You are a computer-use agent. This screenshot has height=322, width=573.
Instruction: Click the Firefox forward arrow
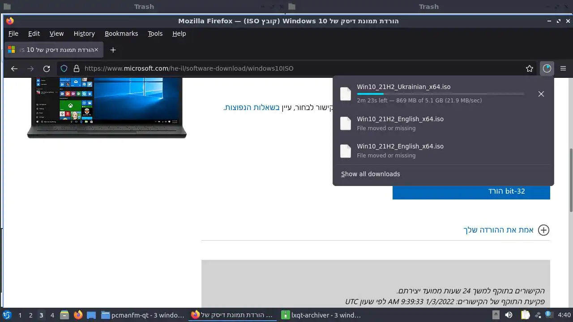[30, 68]
